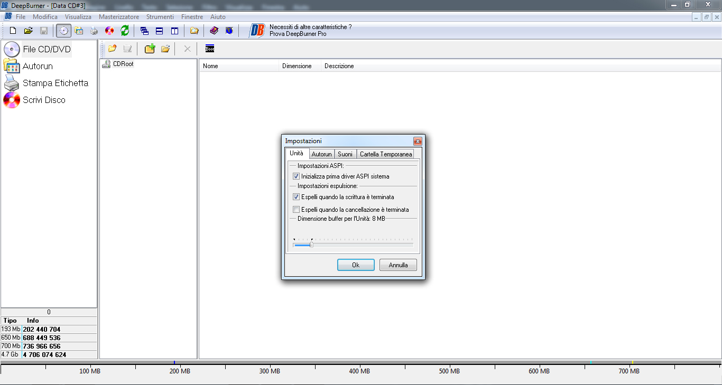Open the Cartella Temporanea tab
The height and width of the screenshot is (385, 722).
pos(385,154)
